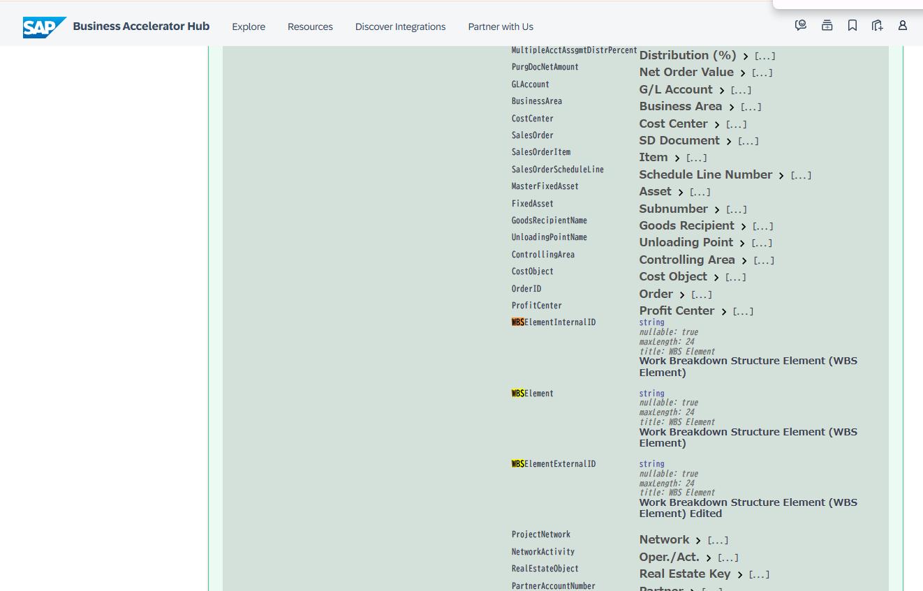Click the 'Work Breakdown Structure Element (WBS Element) Edited' description
The height and width of the screenshot is (591, 923).
(x=748, y=508)
